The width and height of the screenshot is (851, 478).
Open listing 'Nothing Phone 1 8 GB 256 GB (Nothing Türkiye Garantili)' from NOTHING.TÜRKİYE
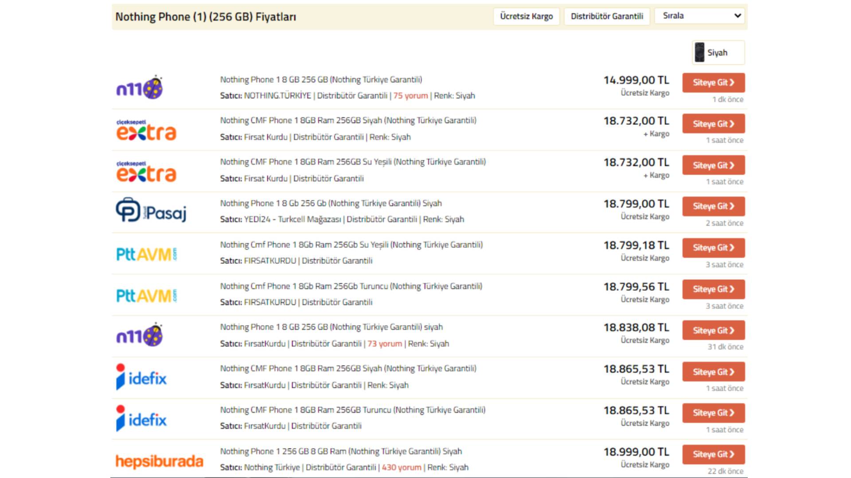pos(321,80)
